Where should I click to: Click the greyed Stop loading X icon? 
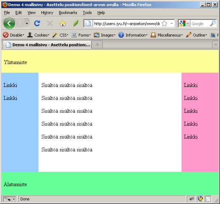pyautogui.click(x=50, y=23)
